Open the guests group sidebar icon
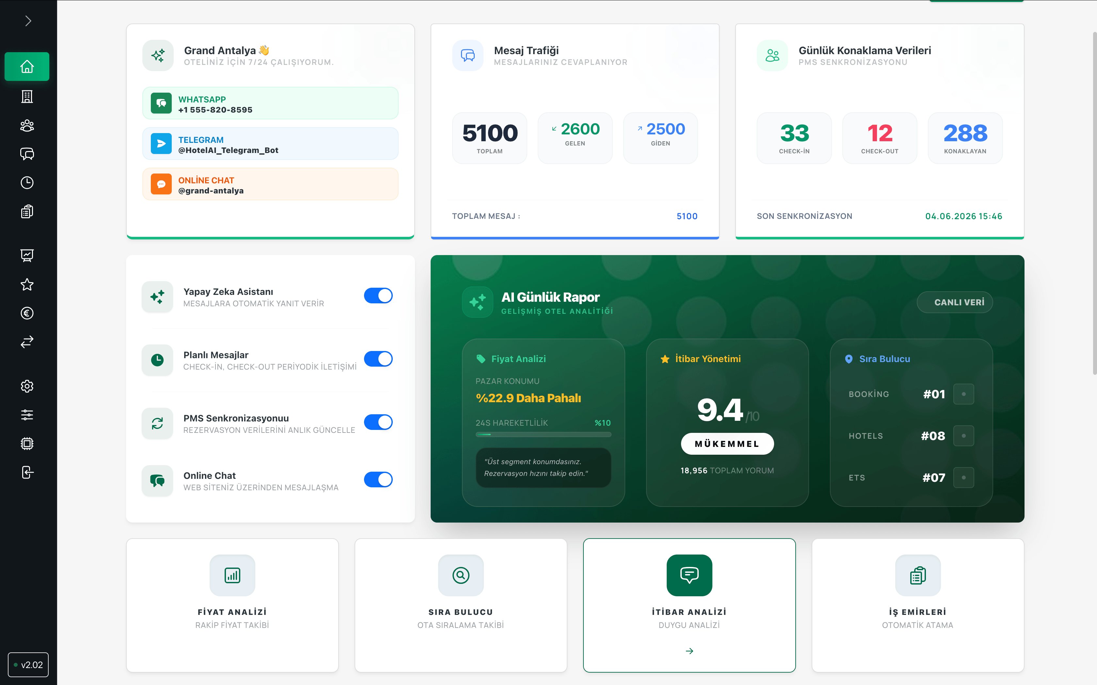The height and width of the screenshot is (685, 1097). 27,126
